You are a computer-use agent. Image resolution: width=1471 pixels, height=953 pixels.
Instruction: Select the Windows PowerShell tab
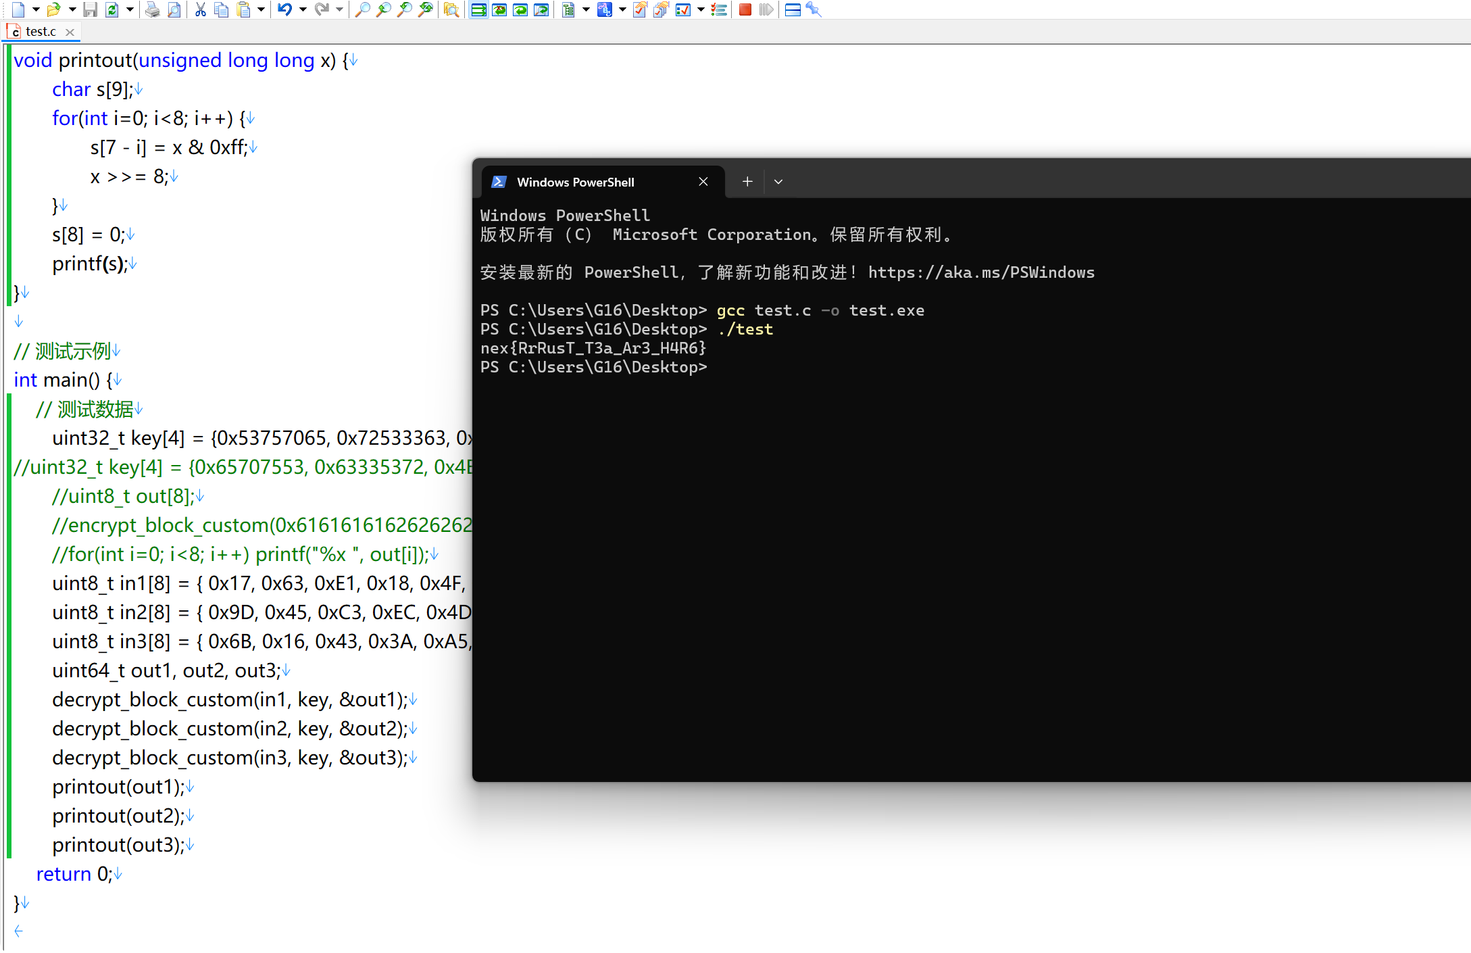click(x=575, y=182)
